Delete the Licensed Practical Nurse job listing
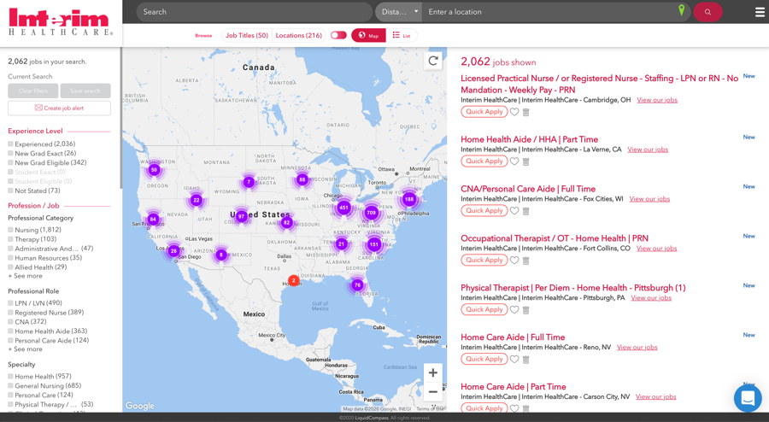The image size is (769, 422). coord(525,112)
